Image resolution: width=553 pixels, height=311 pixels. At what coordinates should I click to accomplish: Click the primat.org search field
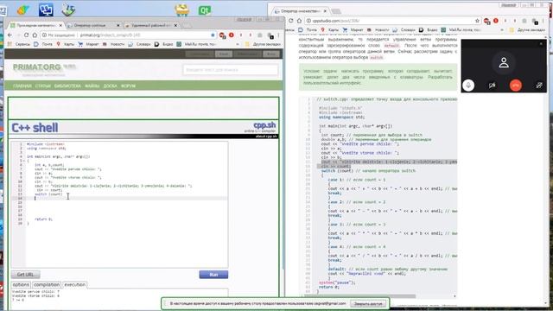(x=231, y=70)
